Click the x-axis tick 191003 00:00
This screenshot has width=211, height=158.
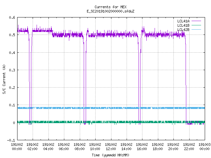[204, 146]
